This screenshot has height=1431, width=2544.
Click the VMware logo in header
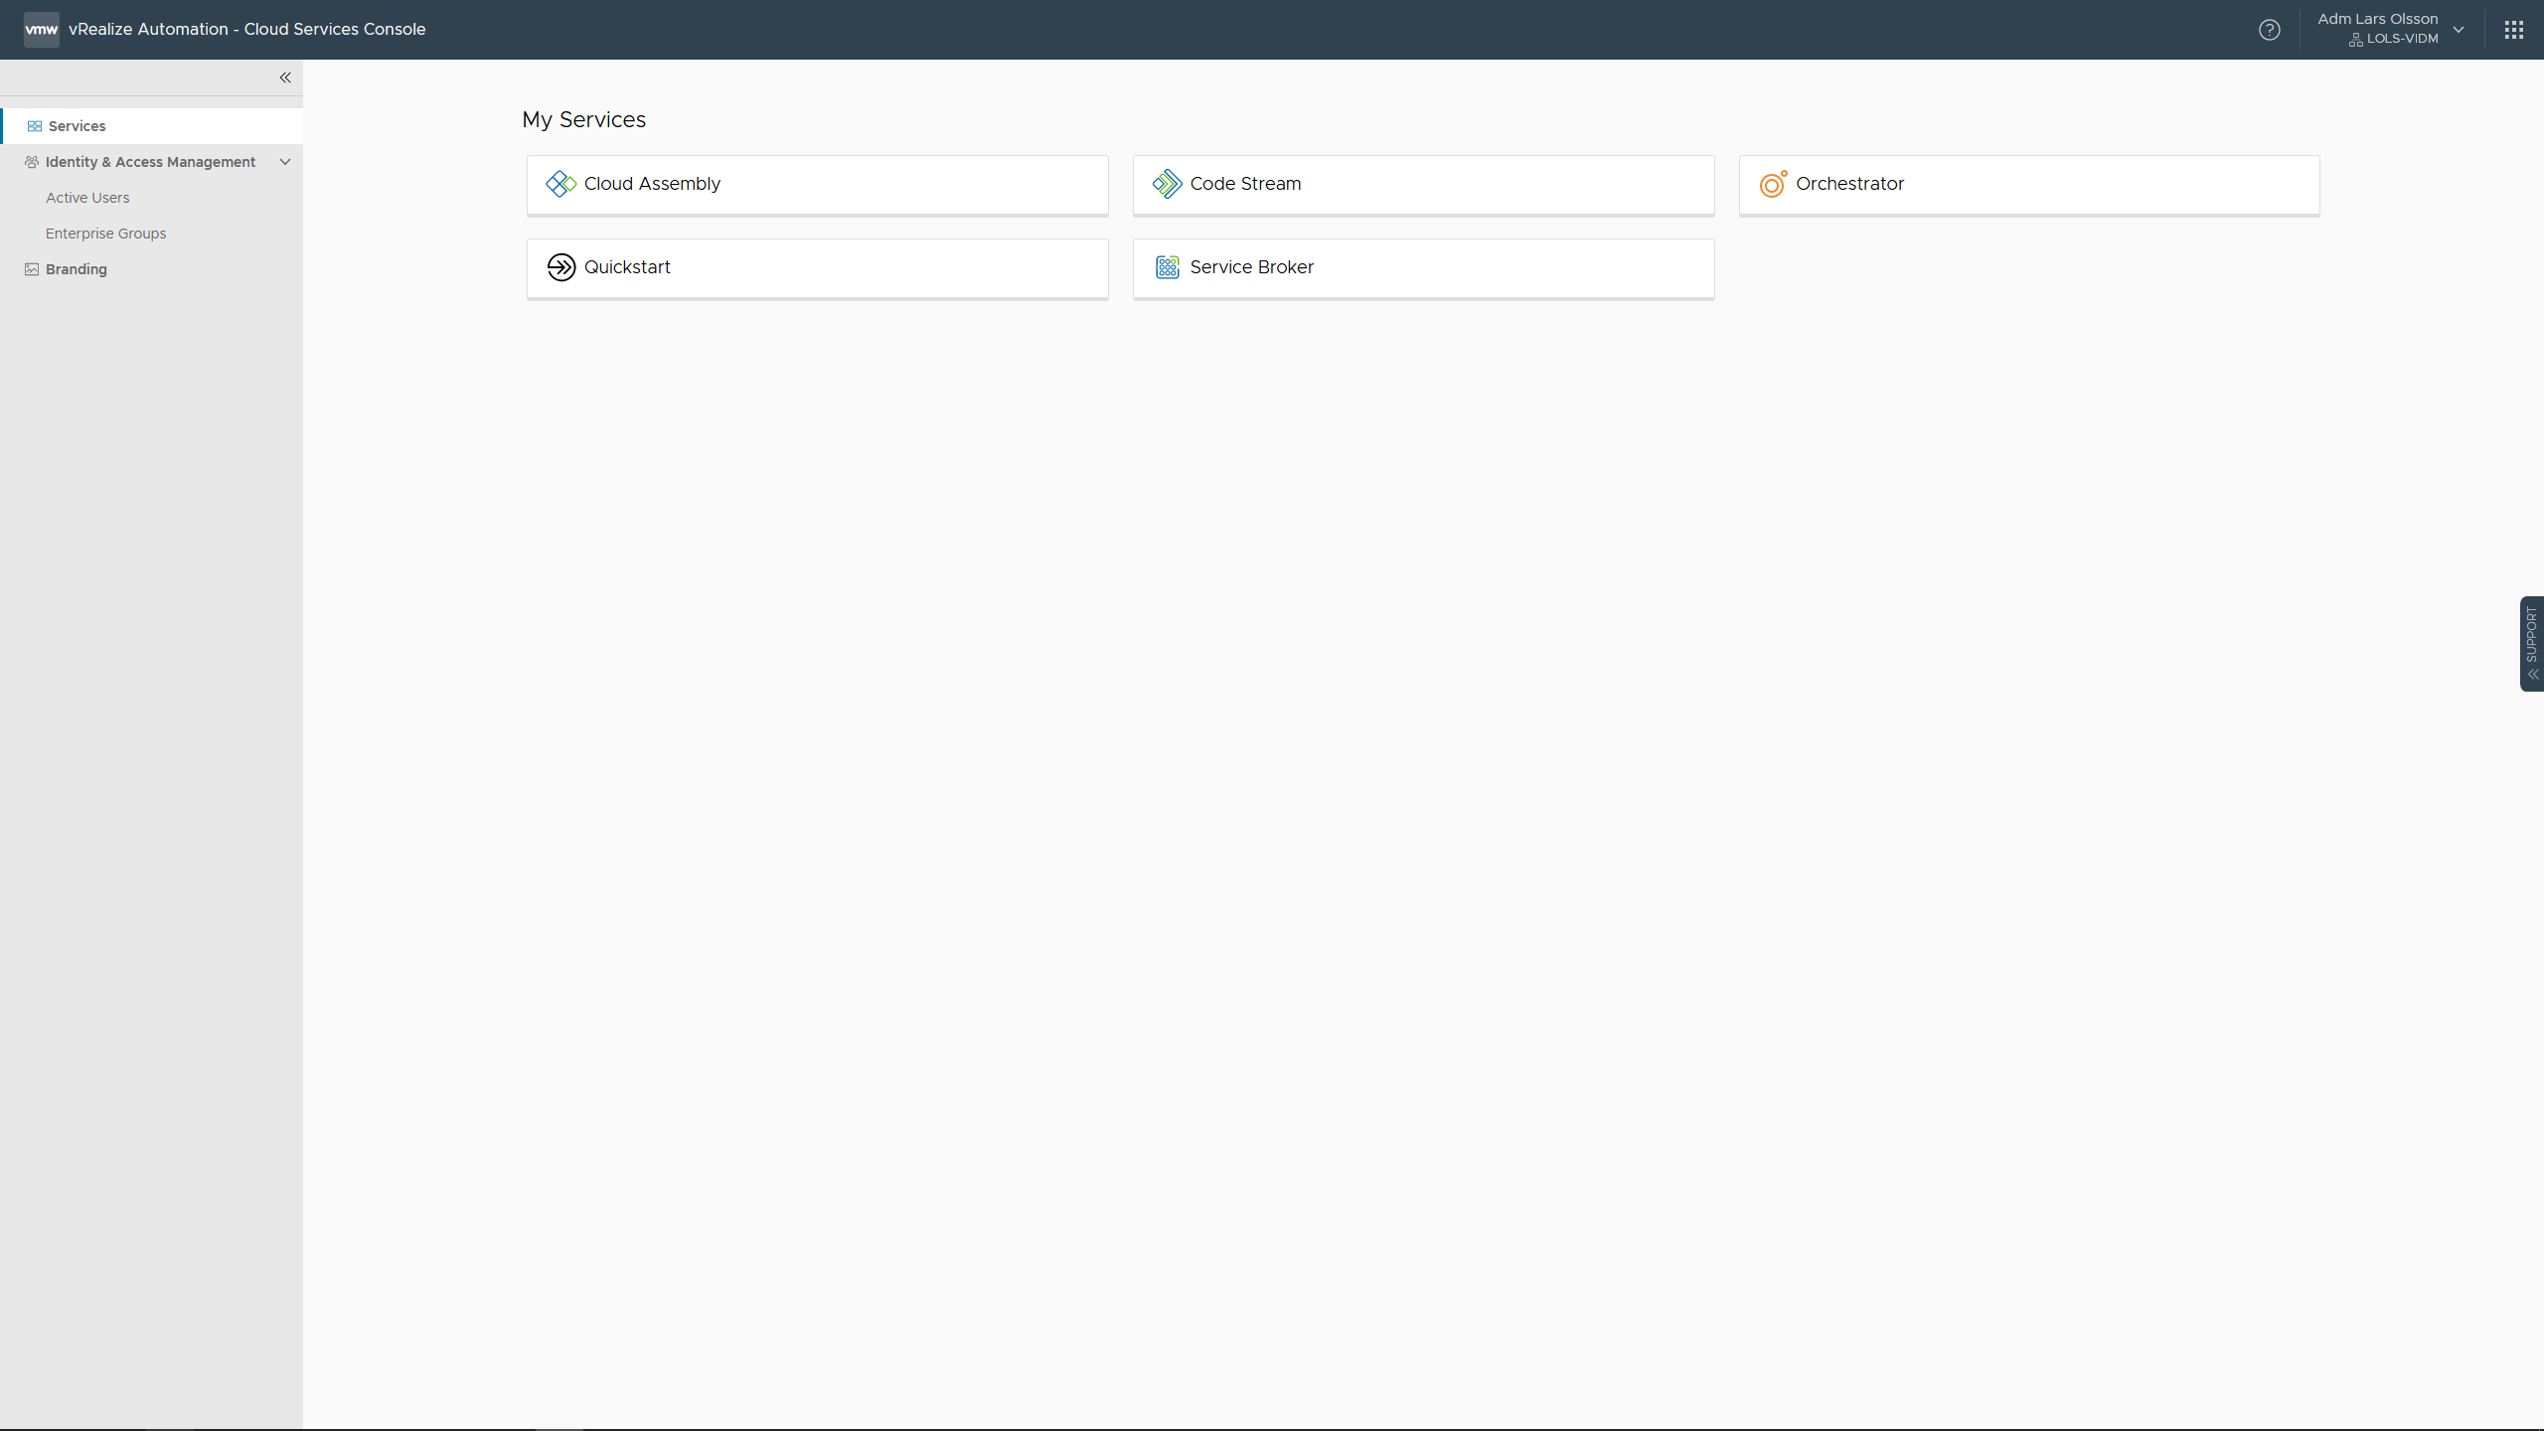click(x=41, y=29)
